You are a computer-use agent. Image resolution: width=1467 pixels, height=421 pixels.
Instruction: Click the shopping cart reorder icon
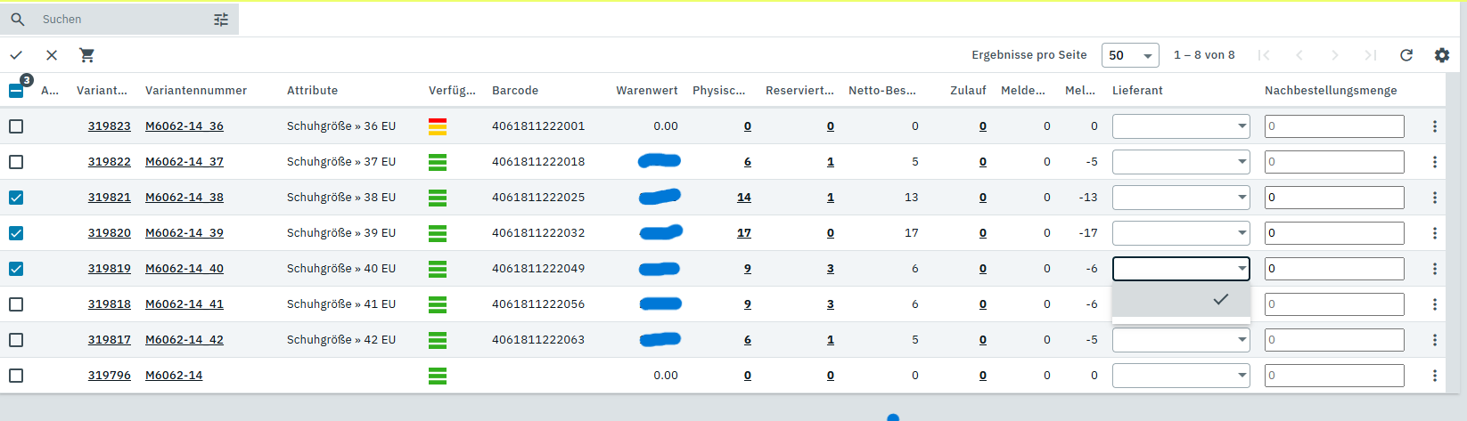[x=86, y=55]
